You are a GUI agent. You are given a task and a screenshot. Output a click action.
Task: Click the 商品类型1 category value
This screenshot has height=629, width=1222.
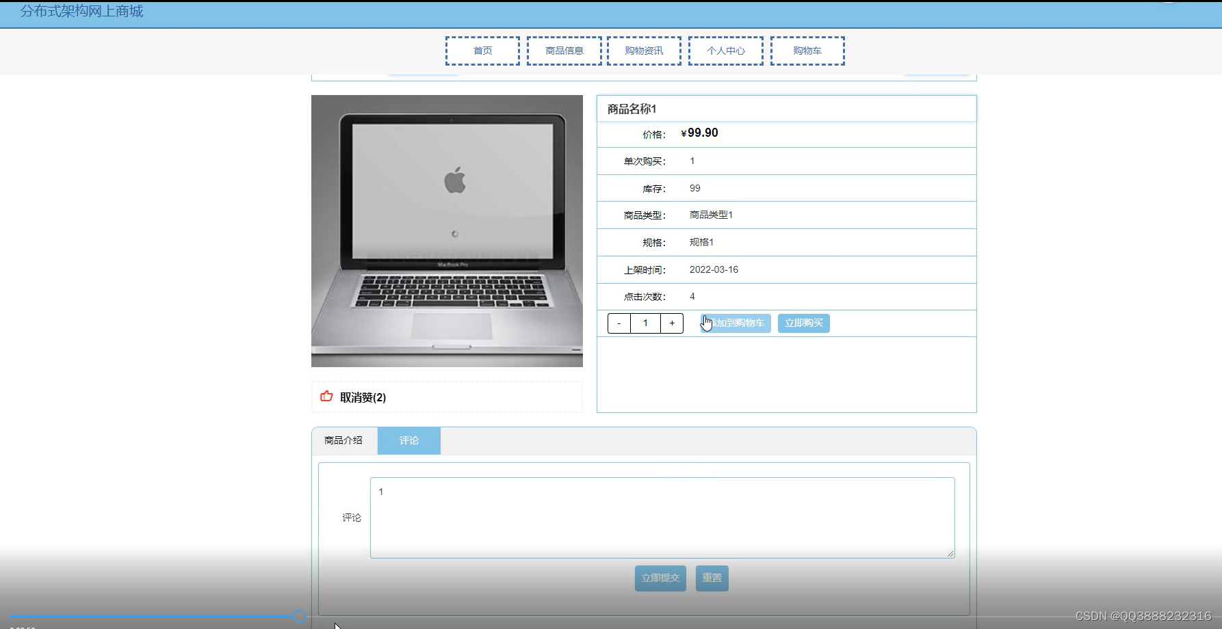coord(711,215)
